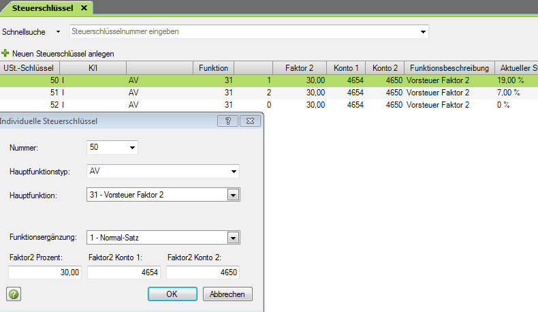This screenshot has height=312, width=538.
Task: Click the 19,00 % rate cell
Action: click(510, 80)
